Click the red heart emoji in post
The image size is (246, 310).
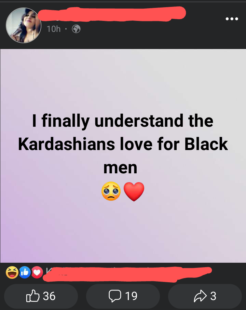pyautogui.click(x=134, y=191)
